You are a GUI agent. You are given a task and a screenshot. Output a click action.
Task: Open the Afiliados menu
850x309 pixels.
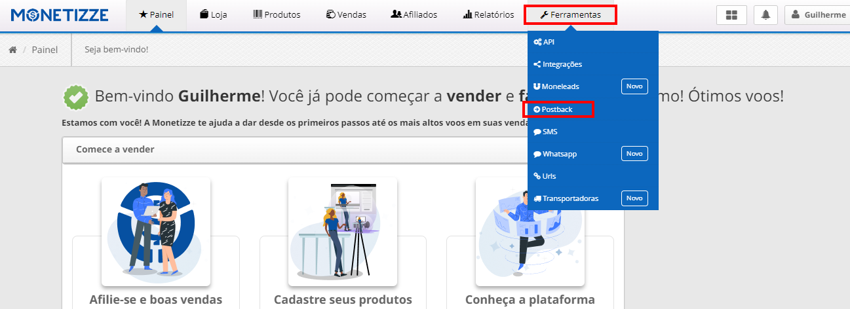pyautogui.click(x=414, y=14)
